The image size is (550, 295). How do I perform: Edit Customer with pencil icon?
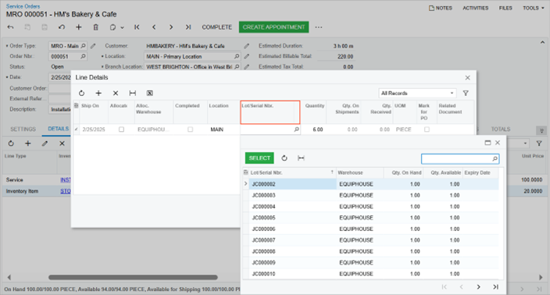tap(247, 46)
